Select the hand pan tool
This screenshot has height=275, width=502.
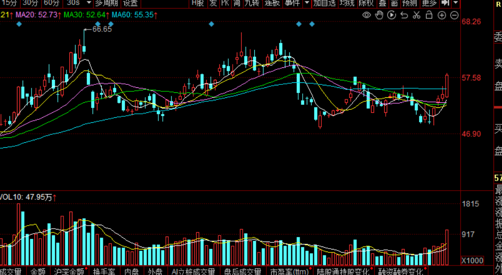[379, 15]
